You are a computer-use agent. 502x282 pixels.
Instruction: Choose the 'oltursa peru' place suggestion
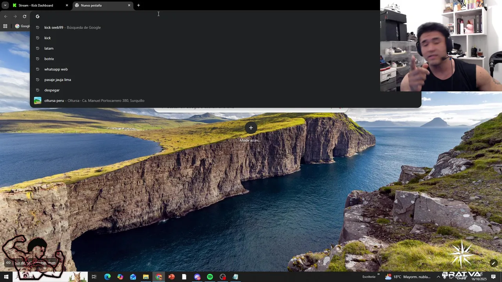coord(226,101)
